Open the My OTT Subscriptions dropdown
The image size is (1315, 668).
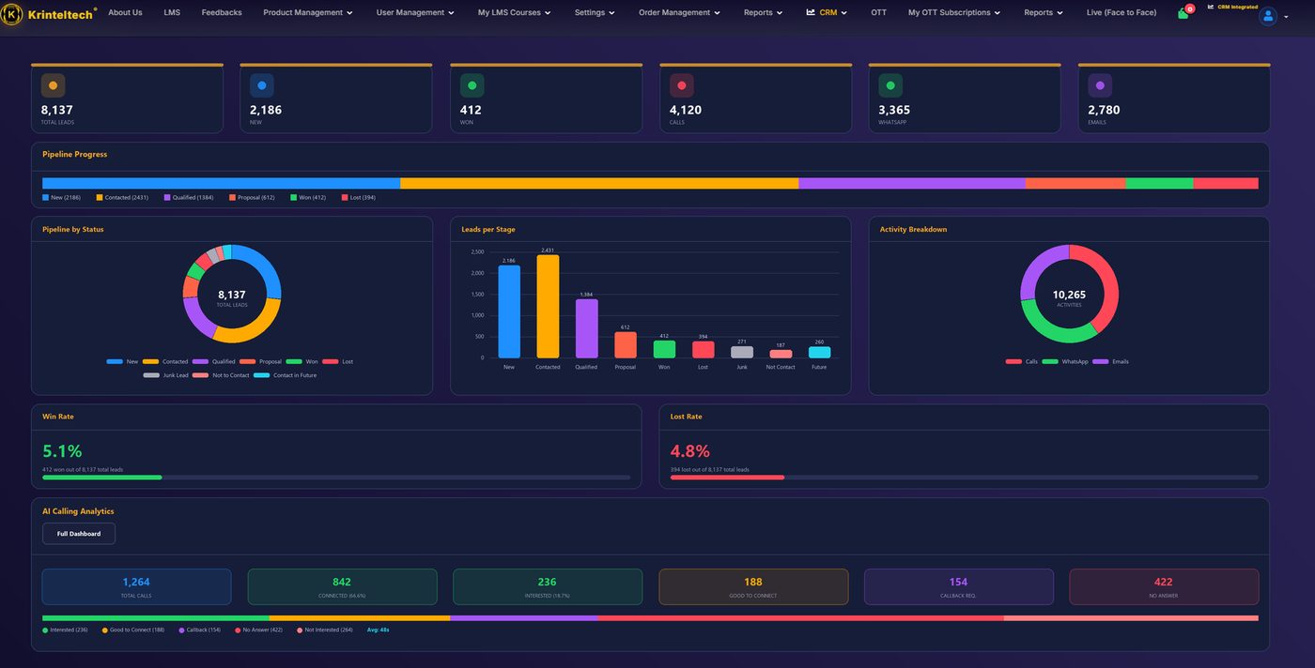[954, 13]
